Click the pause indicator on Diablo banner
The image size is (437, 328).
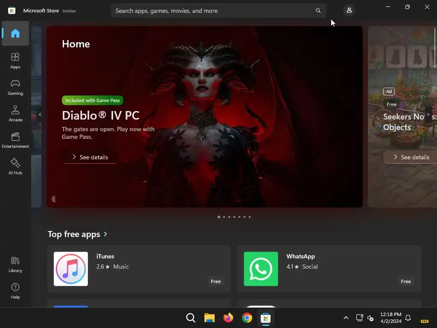coord(53,199)
